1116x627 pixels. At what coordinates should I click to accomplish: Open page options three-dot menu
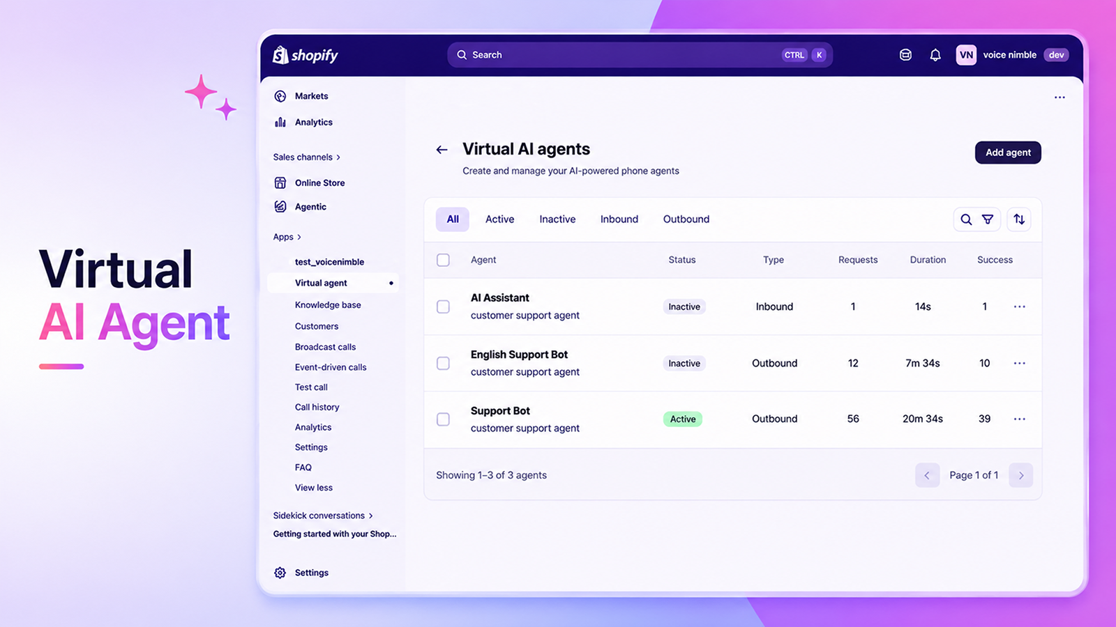pyautogui.click(x=1060, y=98)
